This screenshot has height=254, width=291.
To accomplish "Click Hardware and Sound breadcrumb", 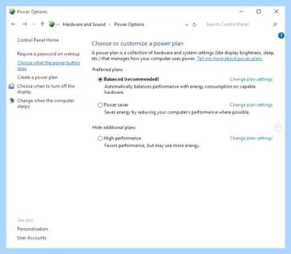I will 84,25.
